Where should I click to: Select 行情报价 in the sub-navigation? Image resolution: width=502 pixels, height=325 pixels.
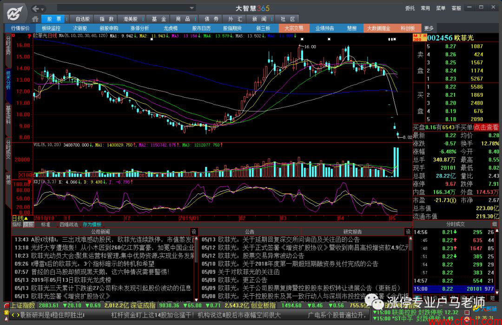pyautogui.click(x=20, y=28)
